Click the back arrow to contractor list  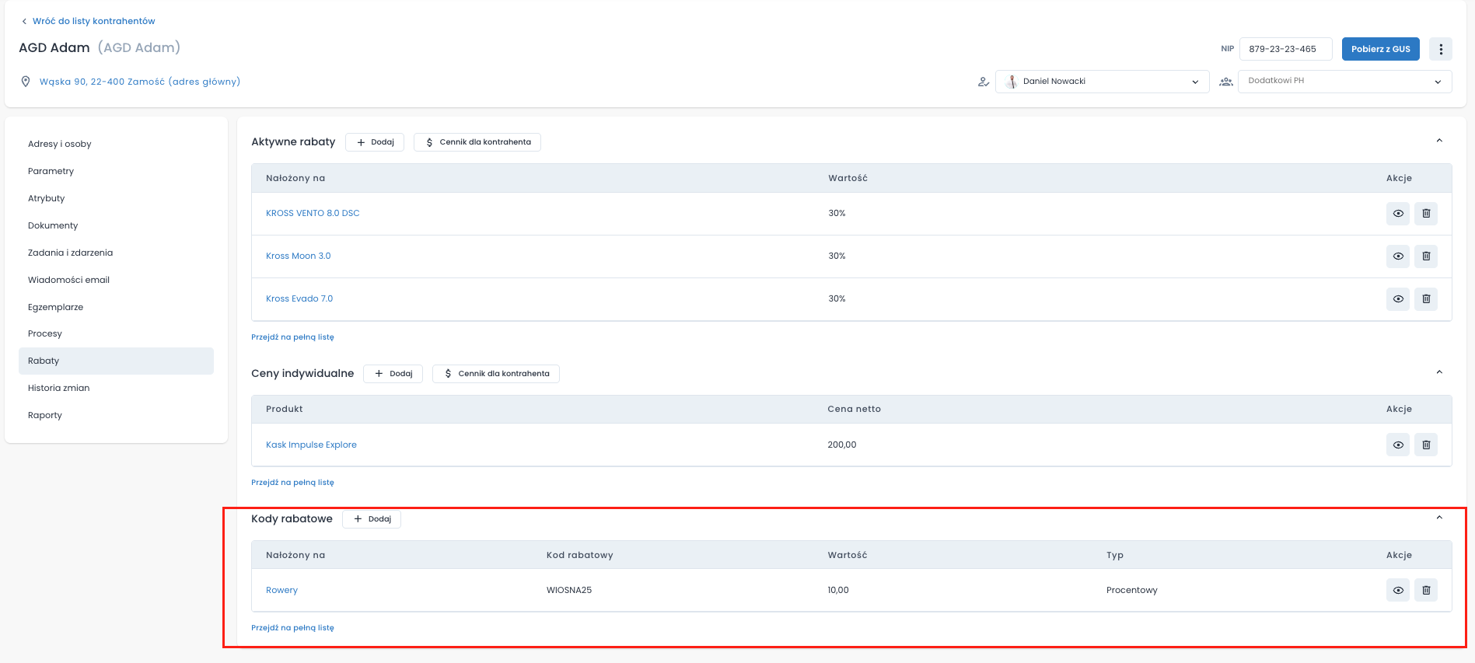click(24, 21)
